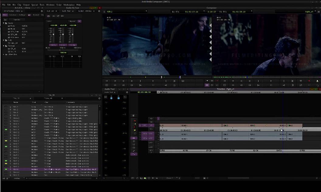The width and height of the screenshot is (321, 192).
Task: Click the Step Back button under the record monitor
Action: [x=241, y=81]
